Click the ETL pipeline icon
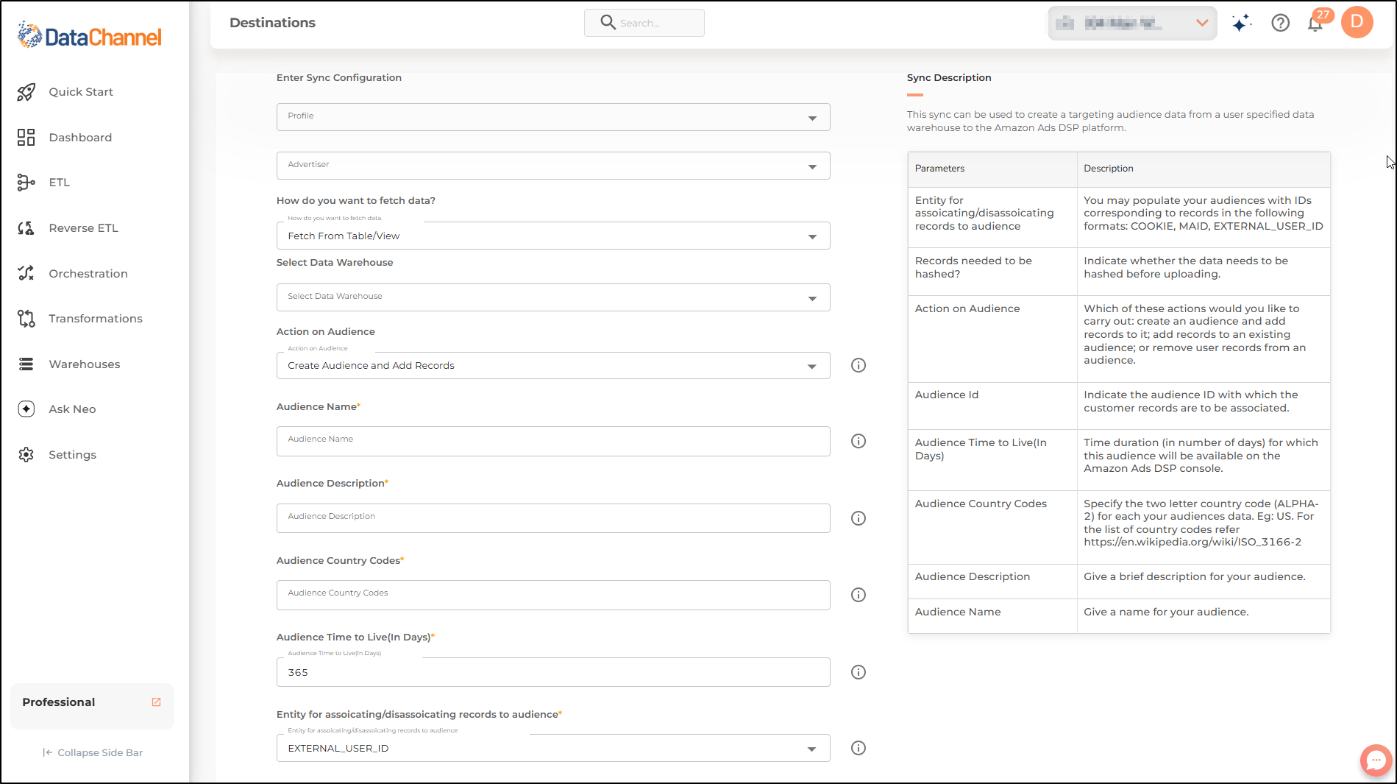 pyautogui.click(x=26, y=183)
